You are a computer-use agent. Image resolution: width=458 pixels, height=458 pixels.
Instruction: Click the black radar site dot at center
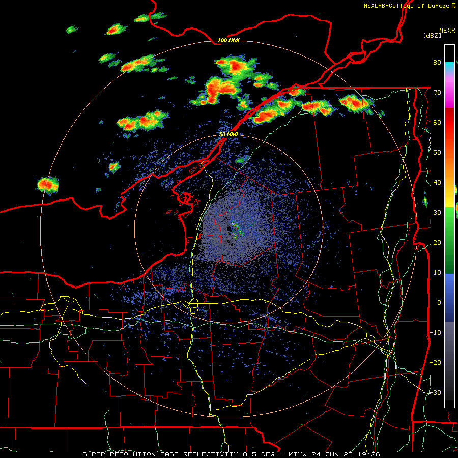pyautogui.click(x=229, y=228)
